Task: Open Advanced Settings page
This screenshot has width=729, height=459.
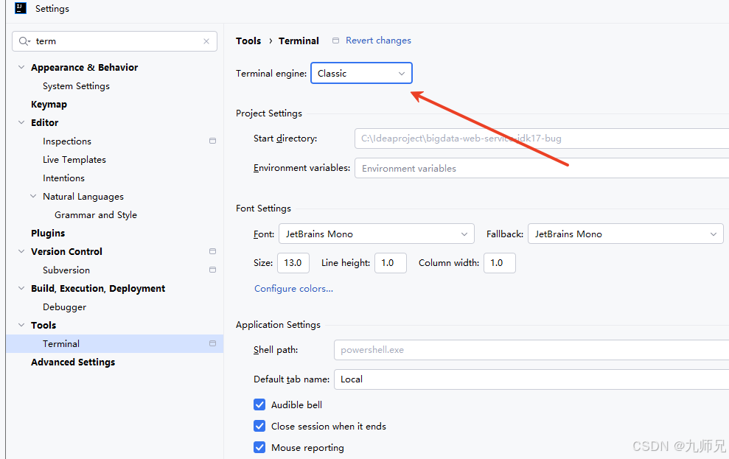Action: 73,362
